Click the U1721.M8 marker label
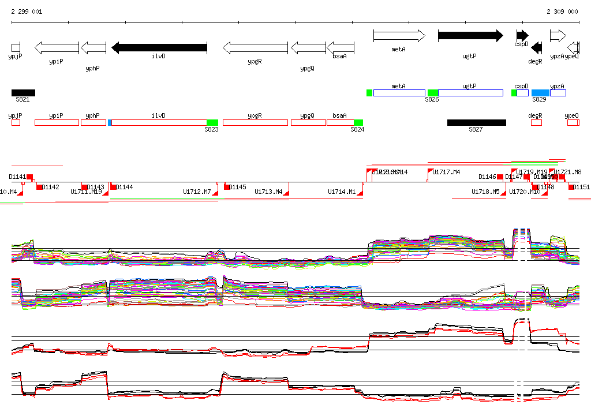Screen dimensions: 591x412 568,173
